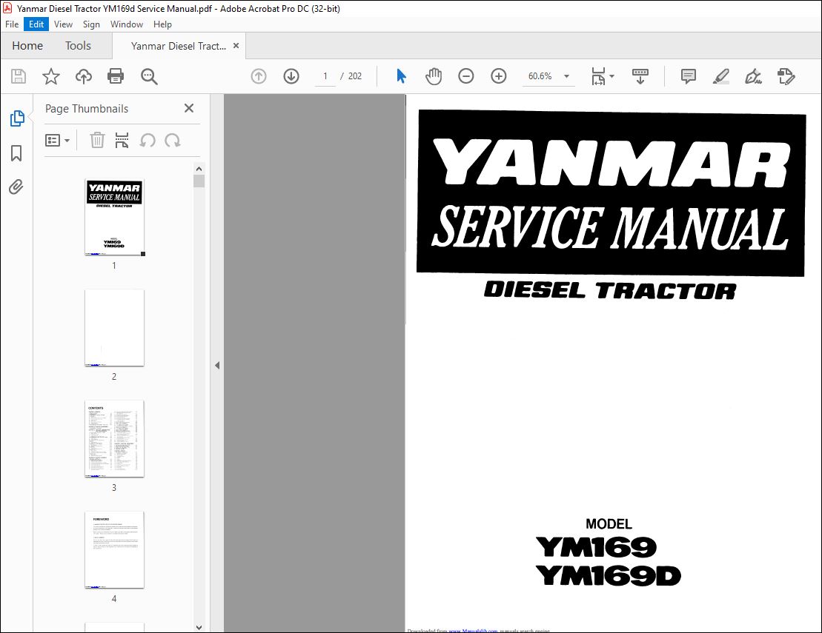Select the Highlight text pen
Image resolution: width=822 pixels, height=633 pixels.
[720, 76]
